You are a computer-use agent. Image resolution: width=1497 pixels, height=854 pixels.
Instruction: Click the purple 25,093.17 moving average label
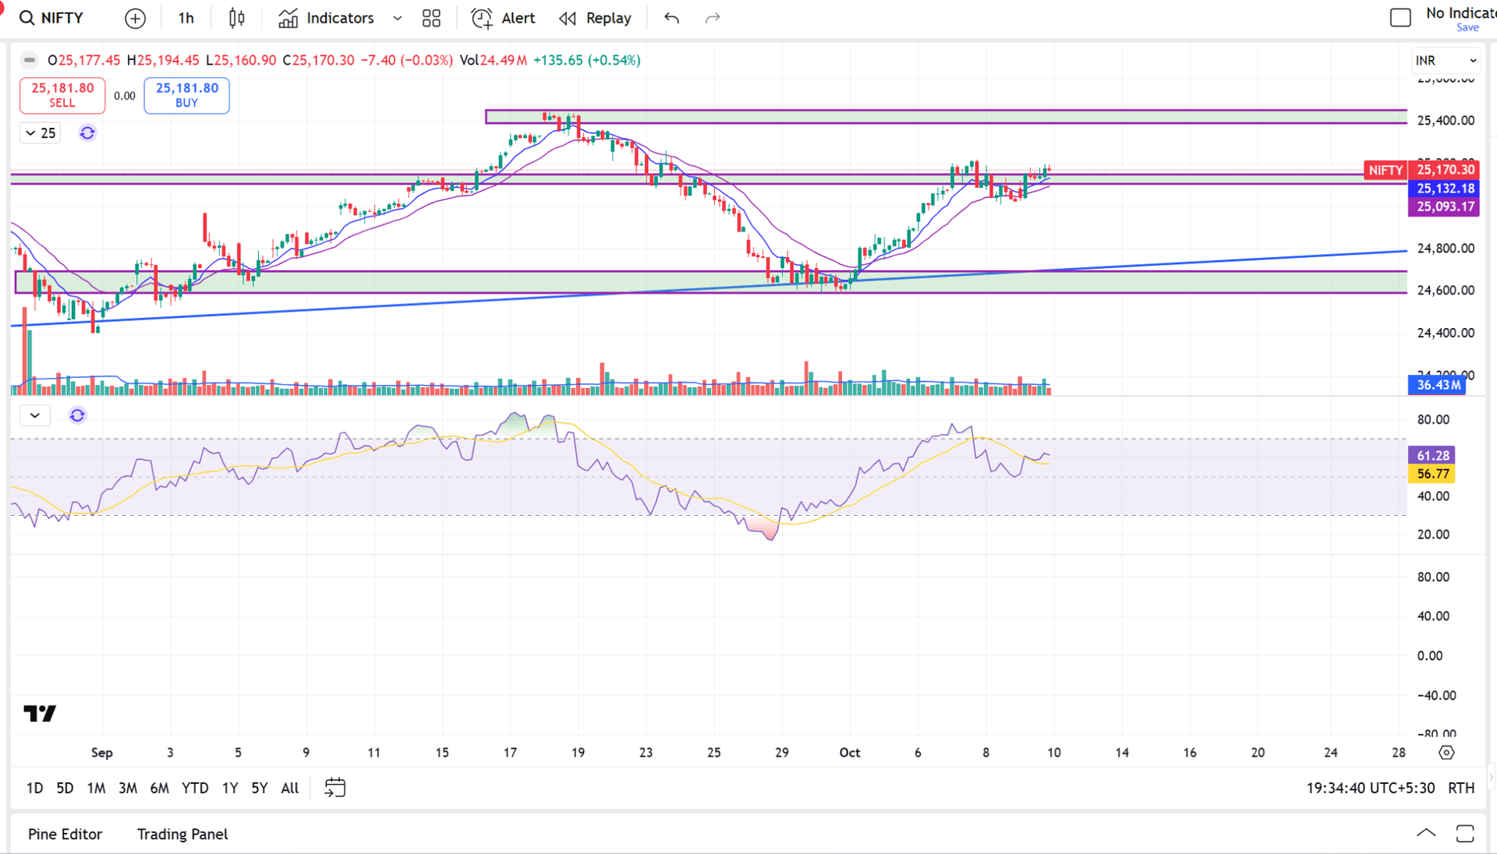coord(1445,206)
